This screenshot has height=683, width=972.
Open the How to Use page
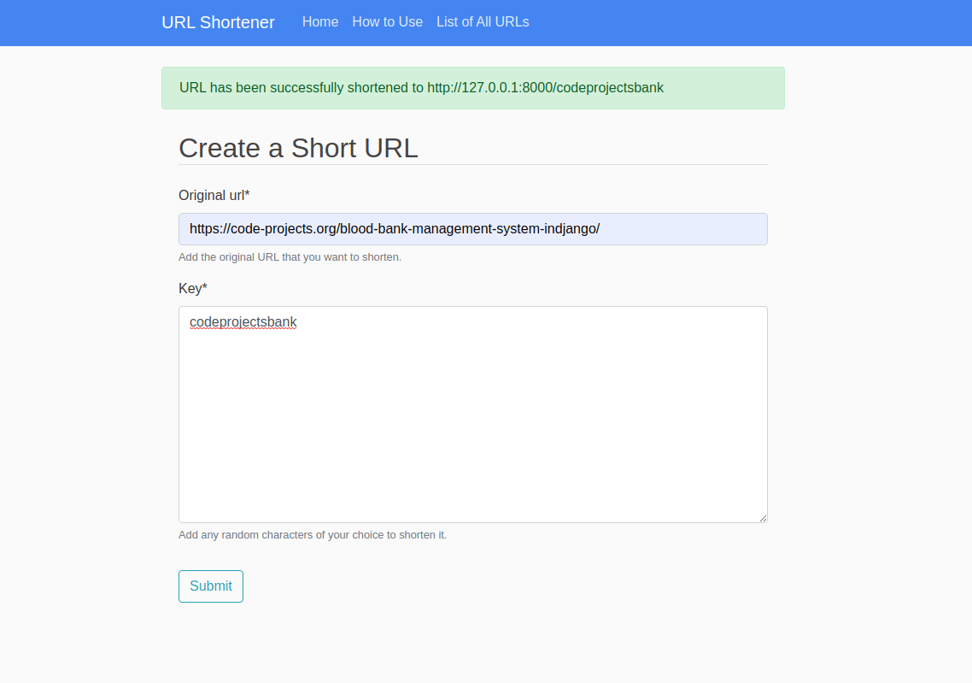click(x=388, y=22)
